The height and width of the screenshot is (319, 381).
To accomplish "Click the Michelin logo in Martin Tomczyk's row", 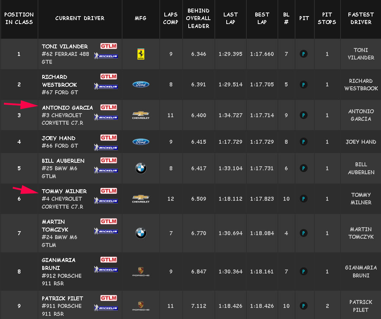I will point(106,231).
